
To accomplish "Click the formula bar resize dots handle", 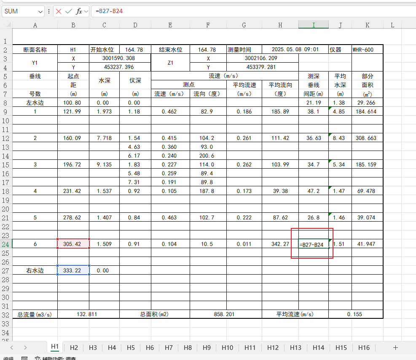I will [49, 11].
